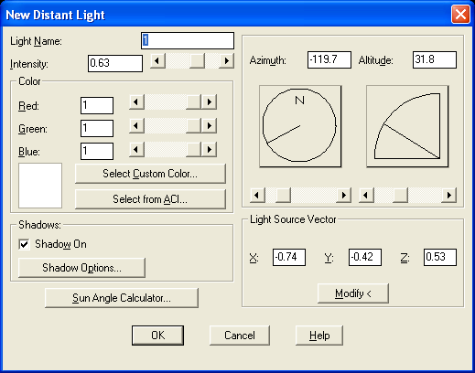475x373 pixels.
Task: Open the Sun Angle Calculator
Action: pos(122,298)
